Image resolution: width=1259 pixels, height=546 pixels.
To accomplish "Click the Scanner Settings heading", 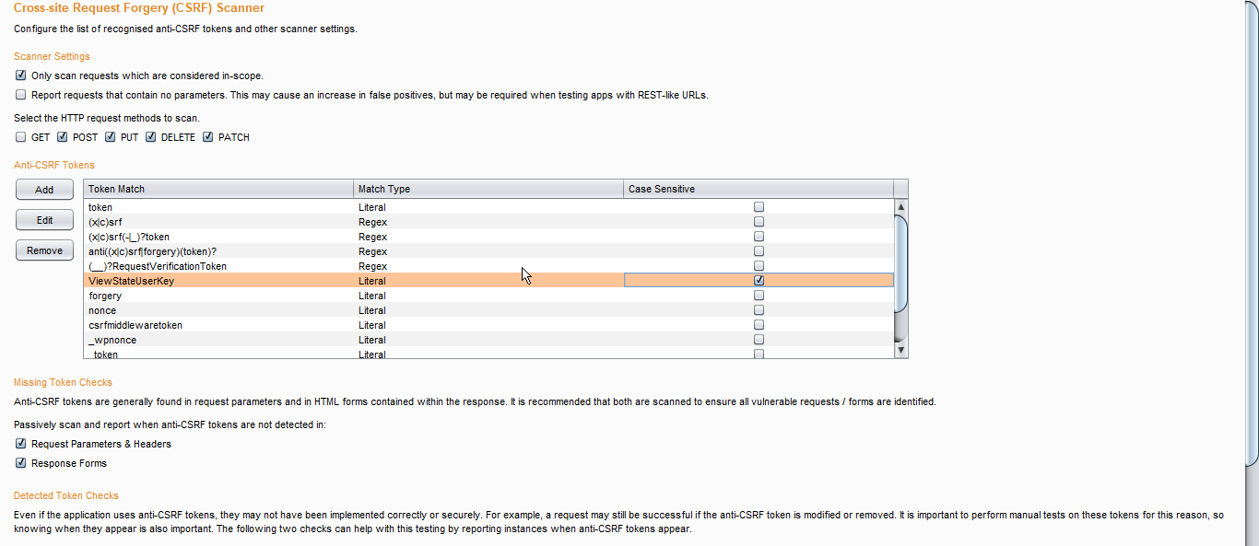I will [52, 56].
